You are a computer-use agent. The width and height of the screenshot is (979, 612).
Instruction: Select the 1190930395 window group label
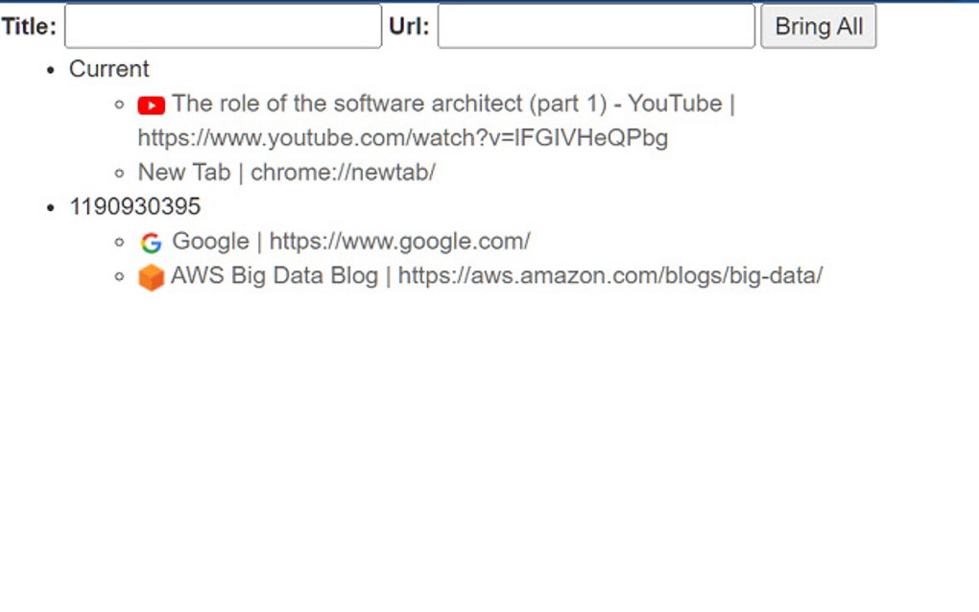click(135, 206)
